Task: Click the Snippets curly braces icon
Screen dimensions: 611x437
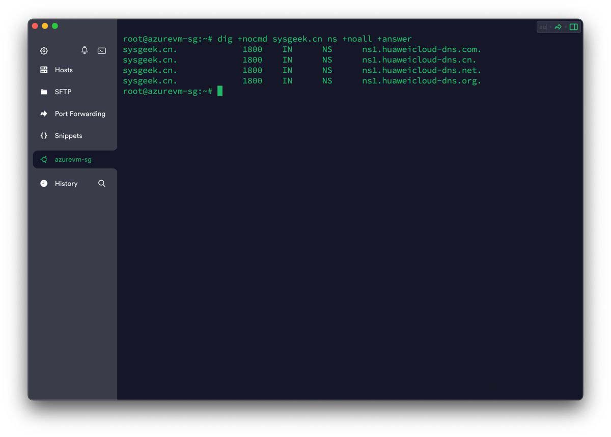Action: point(44,136)
